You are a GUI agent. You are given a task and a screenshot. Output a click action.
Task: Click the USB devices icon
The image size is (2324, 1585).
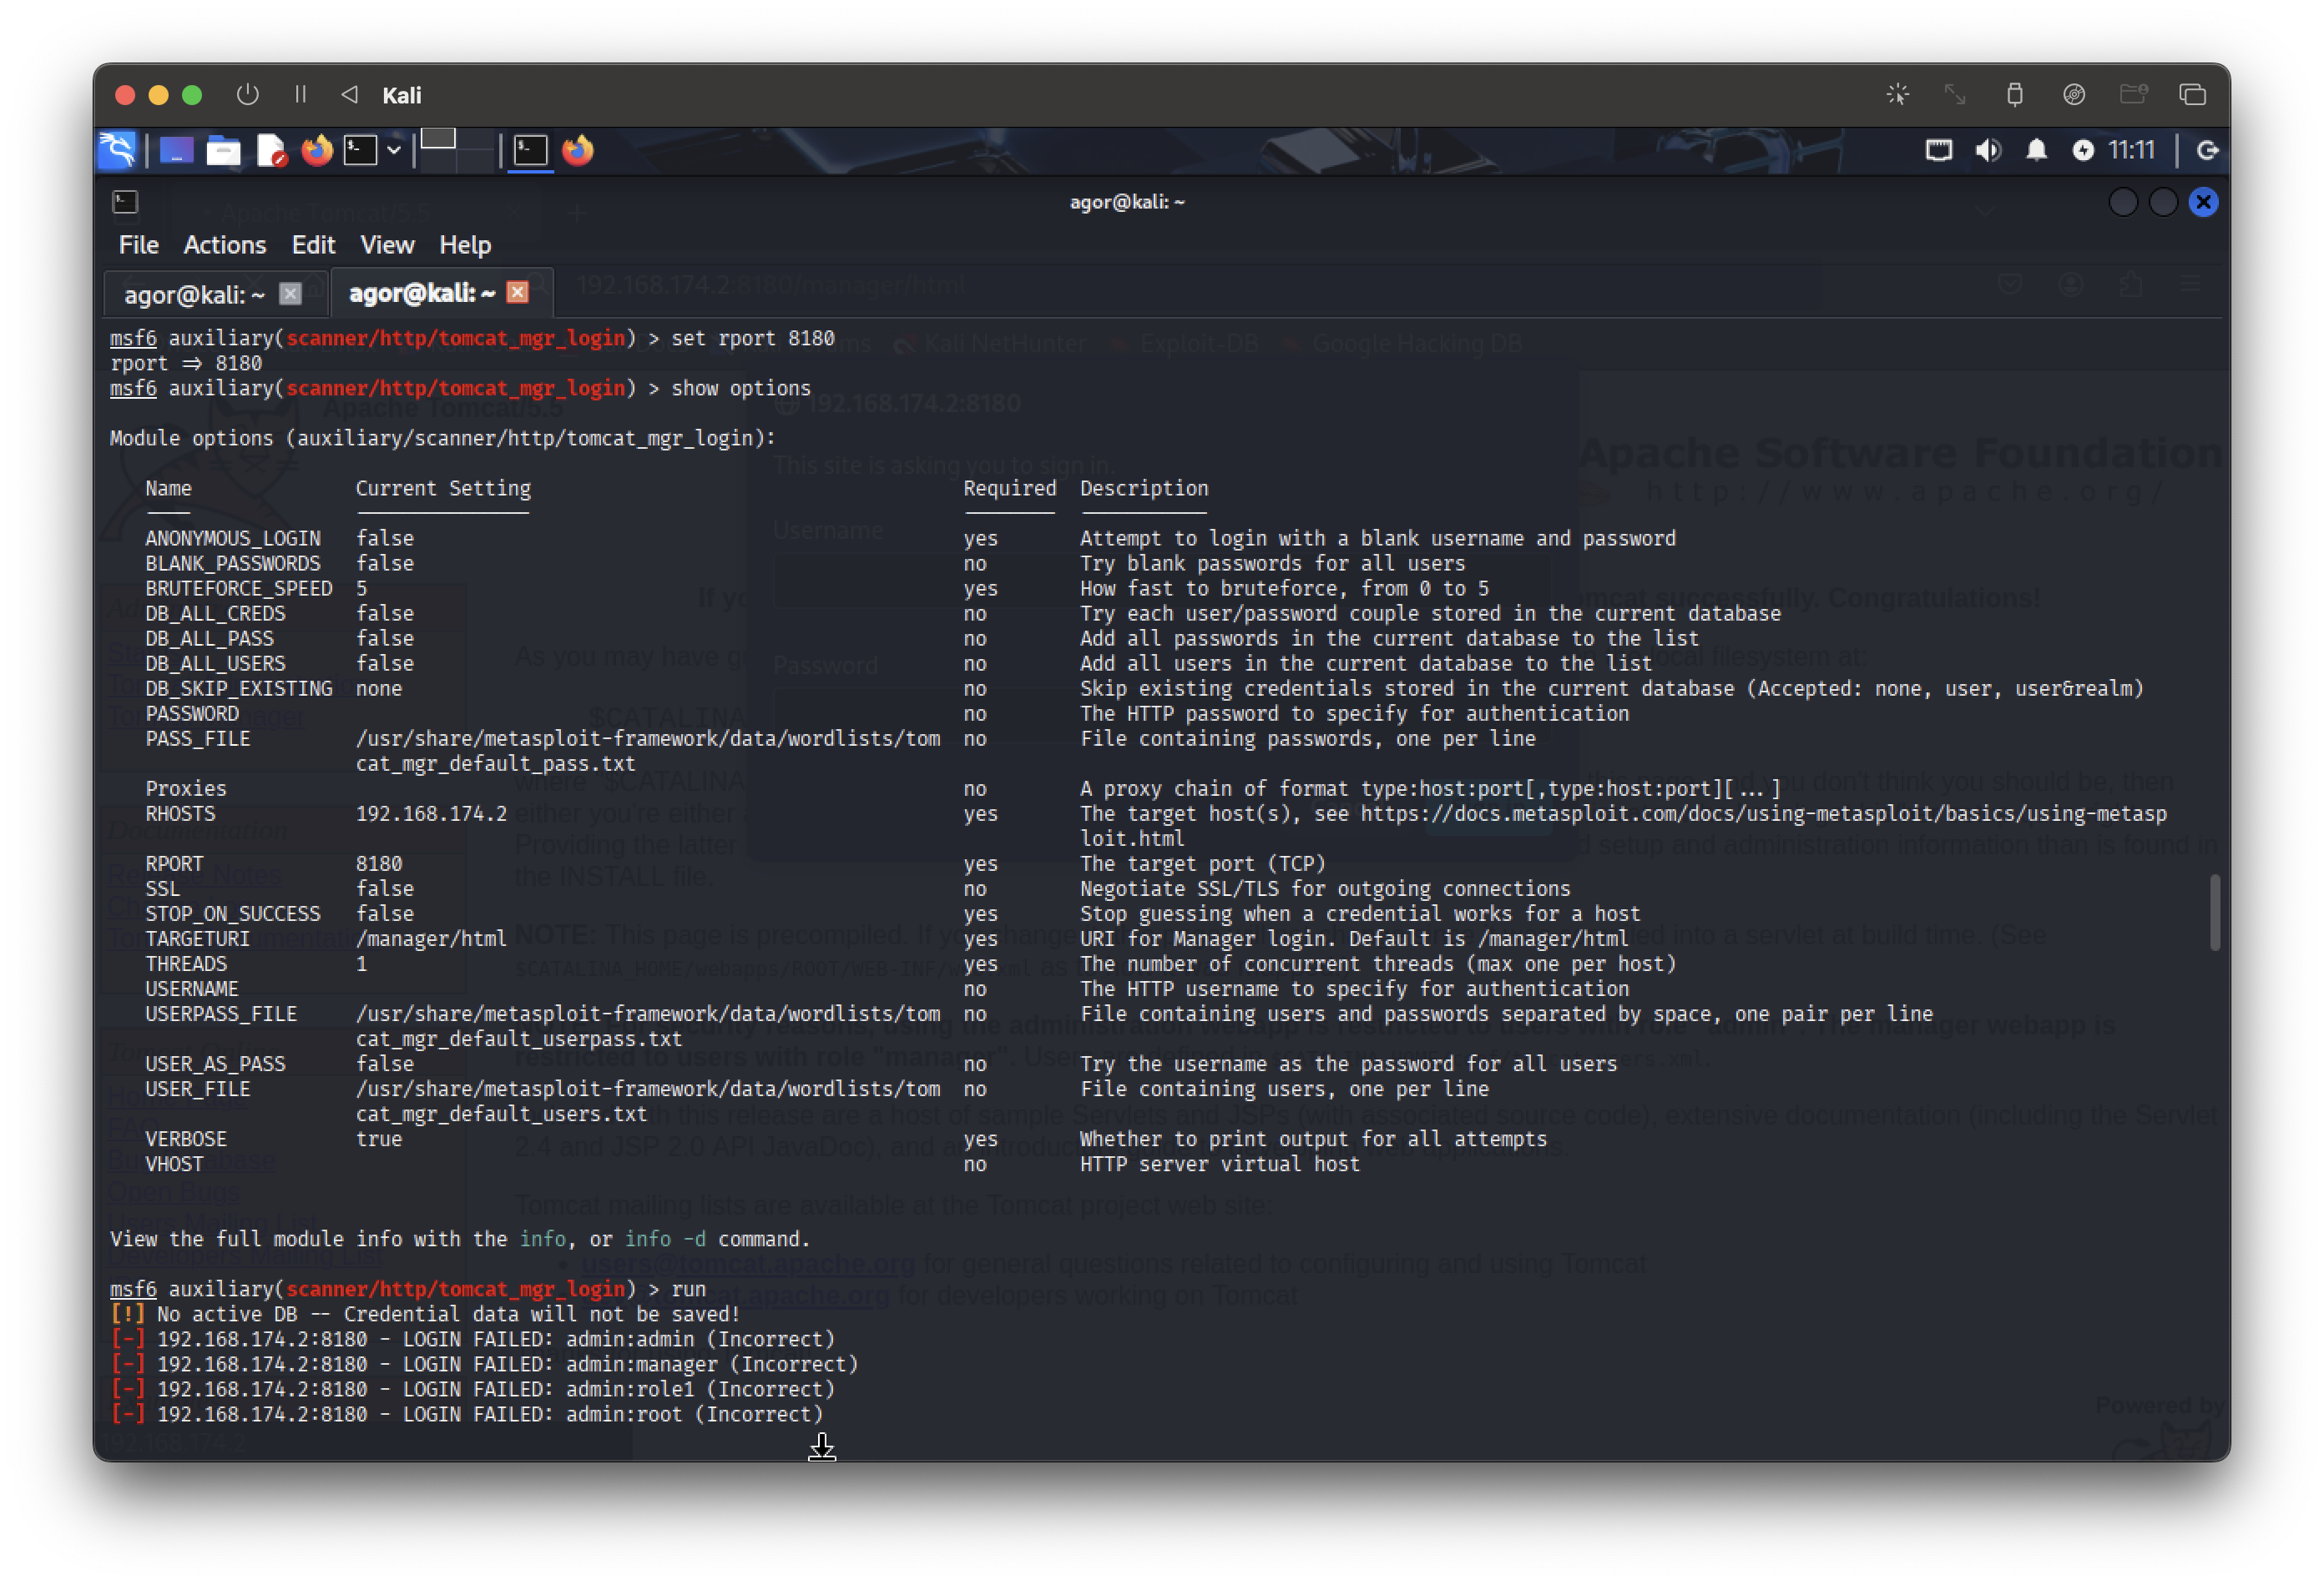[x=2014, y=95]
